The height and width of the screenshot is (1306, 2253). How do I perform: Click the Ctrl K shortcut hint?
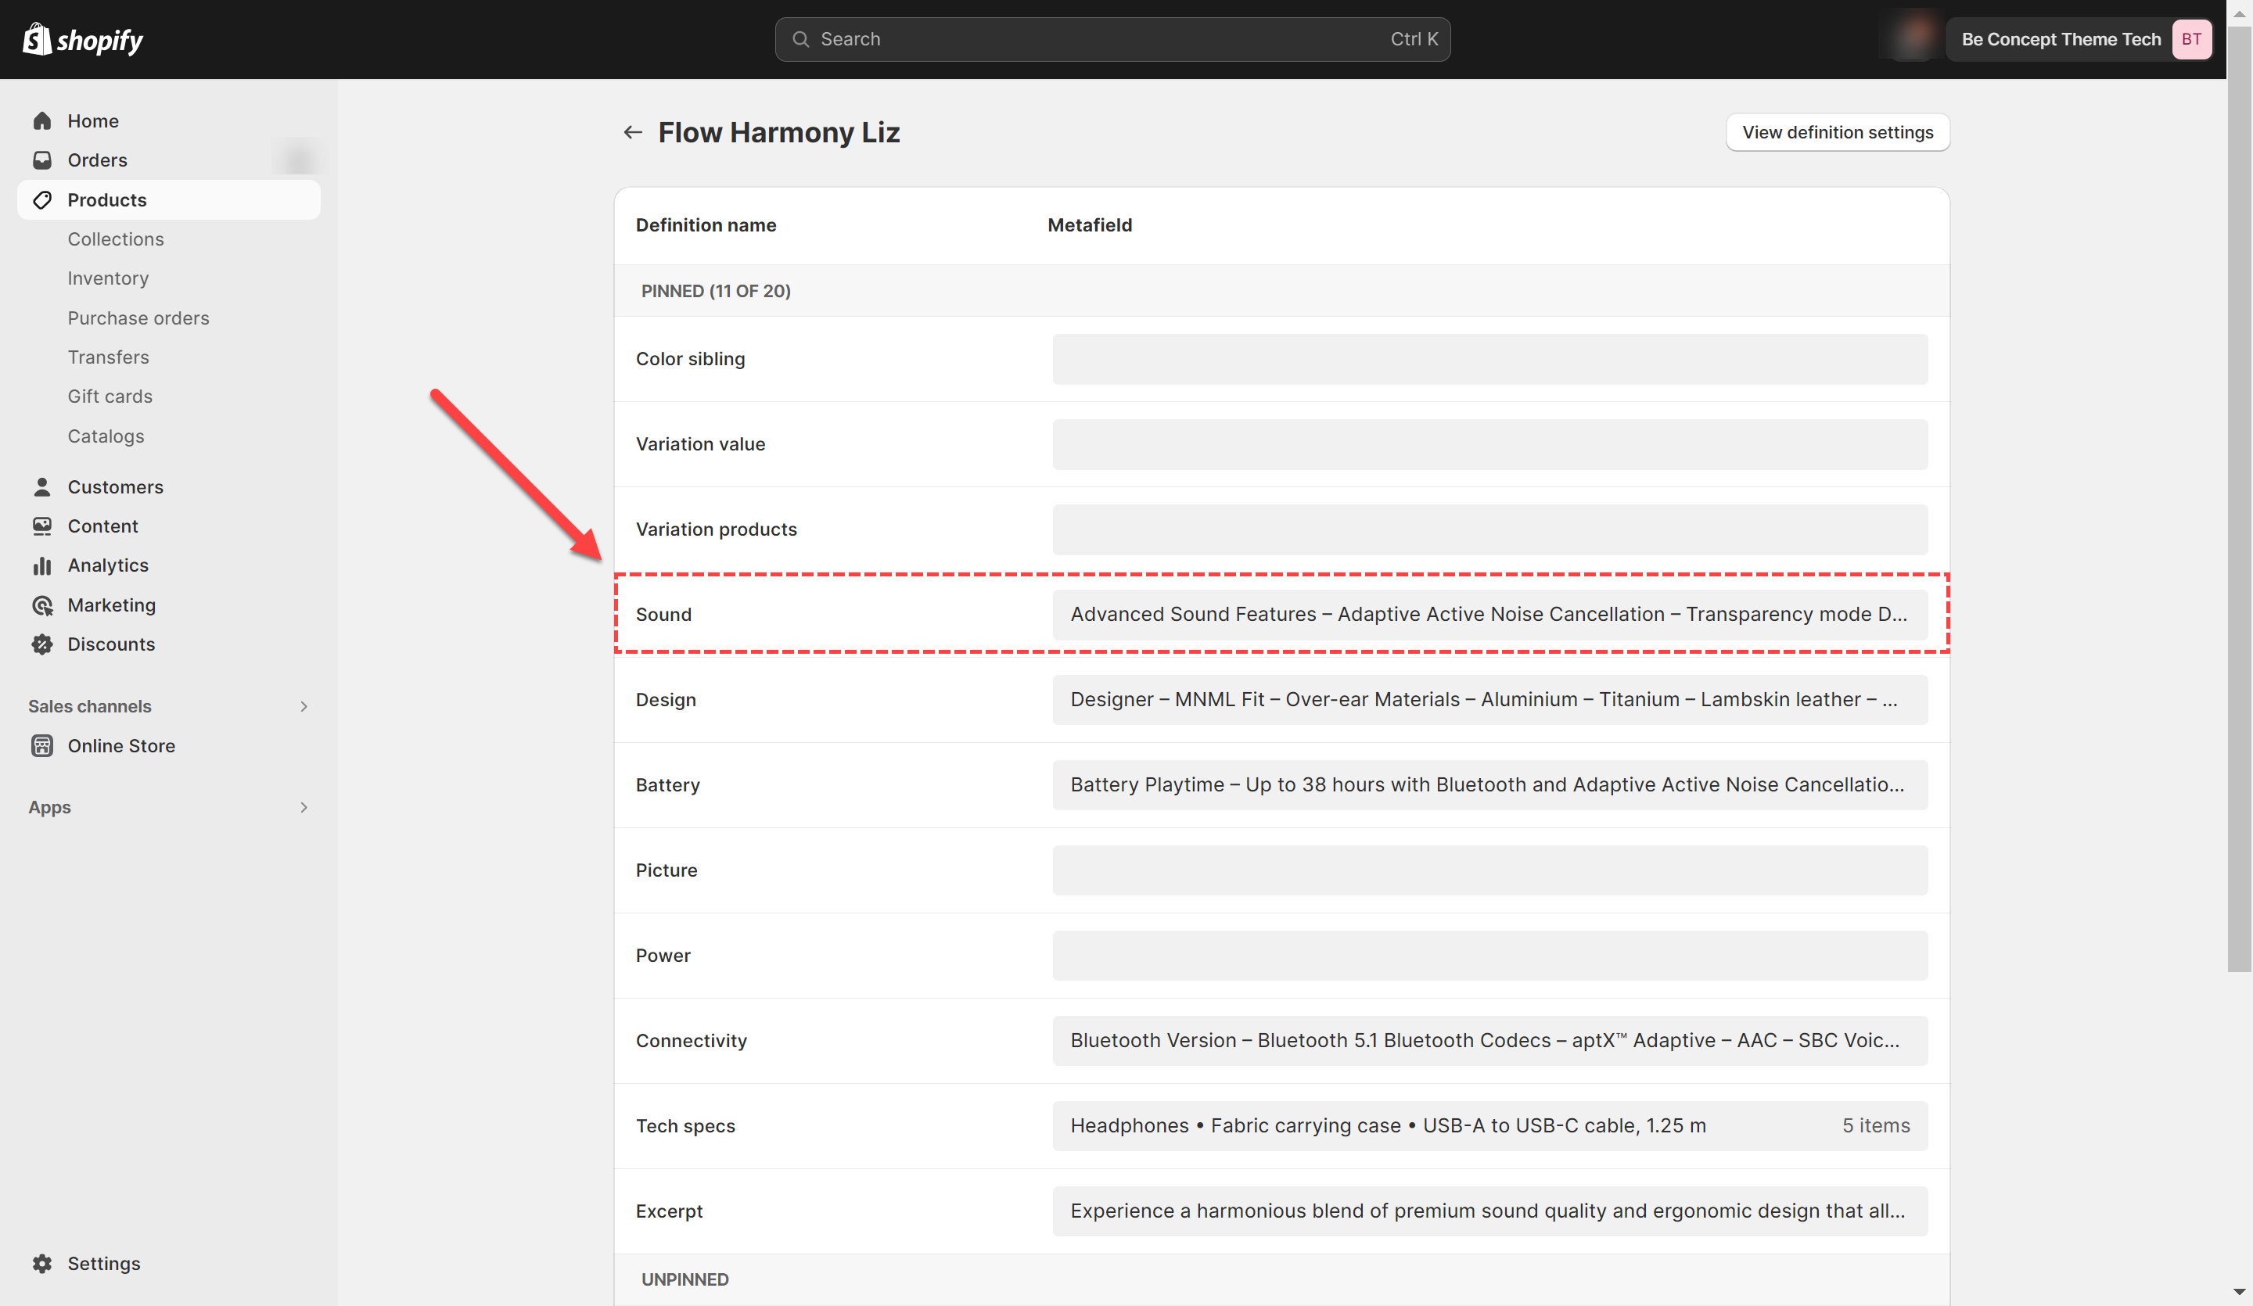[x=1414, y=39]
